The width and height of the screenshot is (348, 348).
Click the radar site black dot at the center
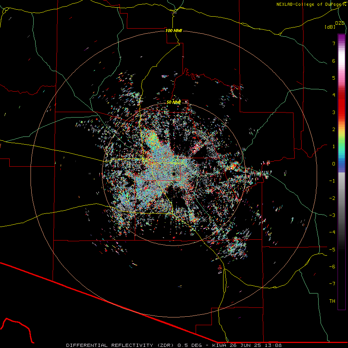(174, 174)
